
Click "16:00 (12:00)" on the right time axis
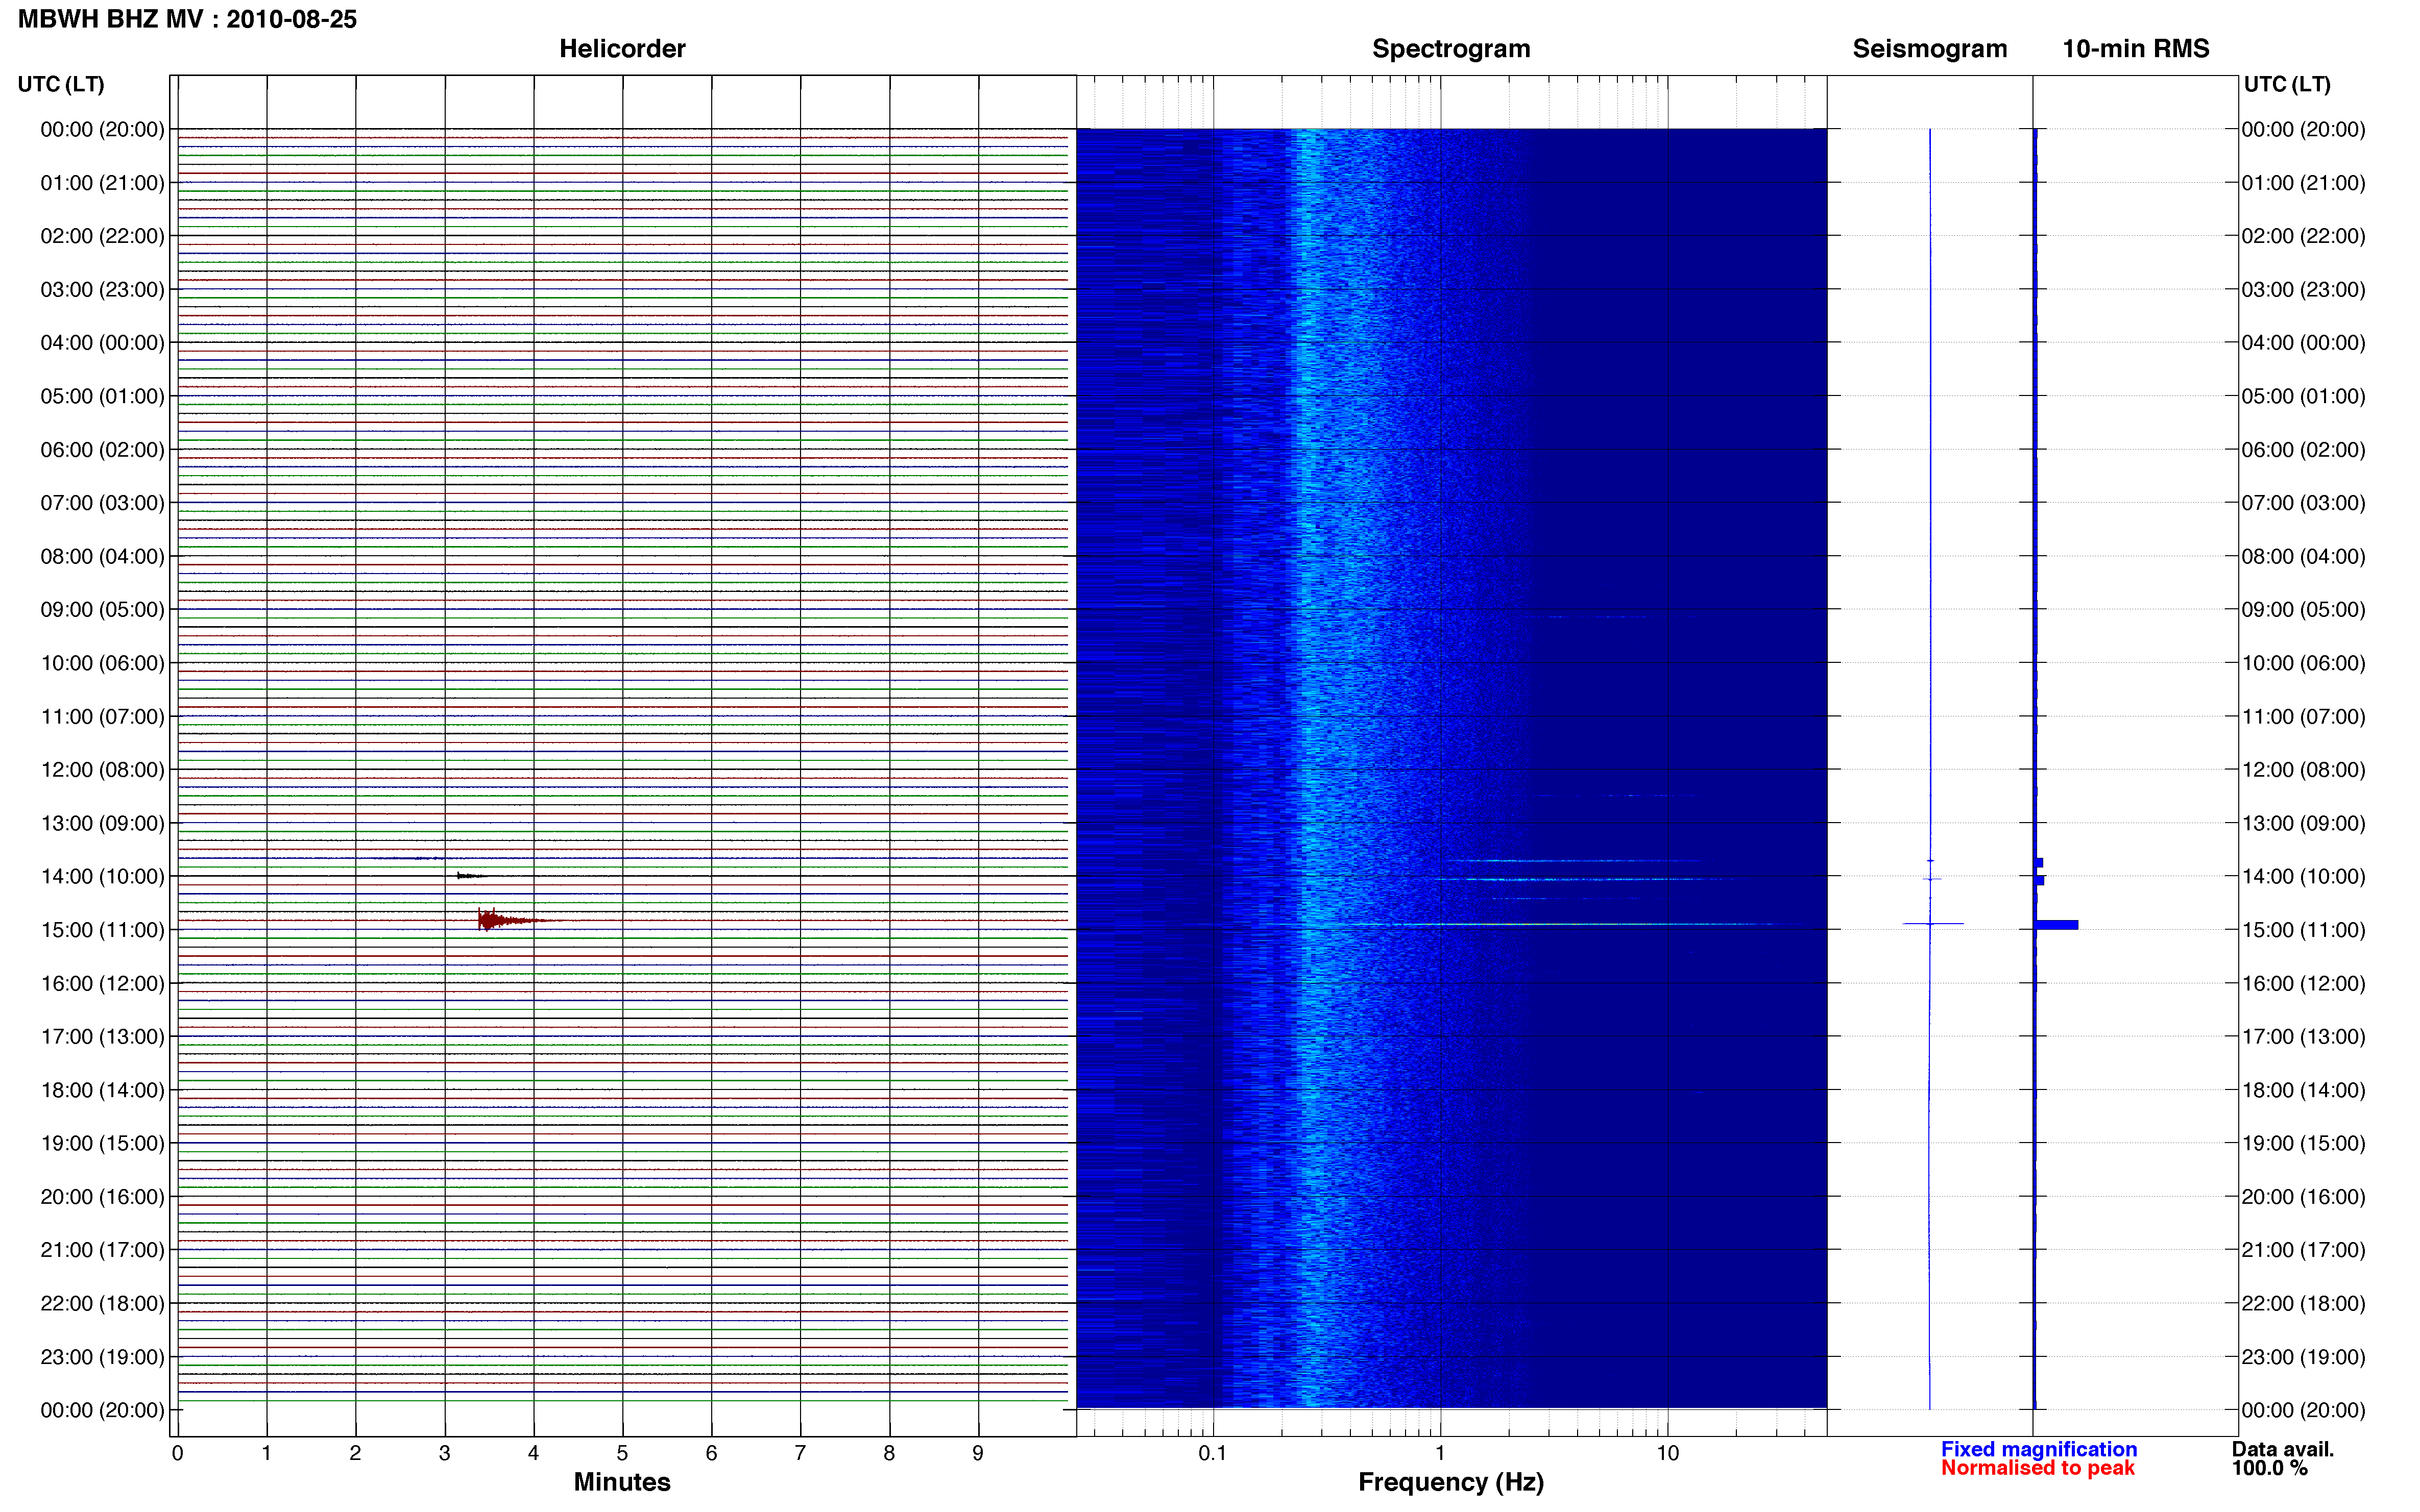point(2304,983)
